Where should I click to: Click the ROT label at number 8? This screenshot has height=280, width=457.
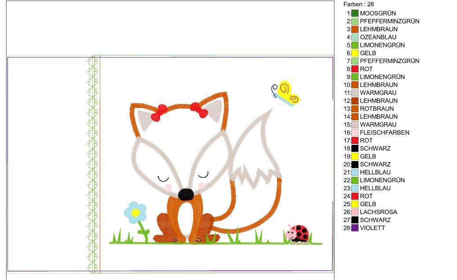pos(366,69)
